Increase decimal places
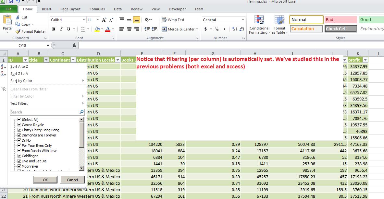384x199 pixels. 235,29
